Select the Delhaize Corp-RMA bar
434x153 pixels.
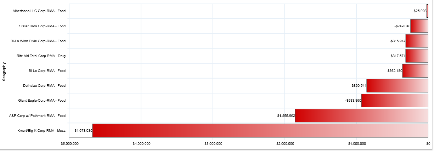pyautogui.click(x=397, y=86)
